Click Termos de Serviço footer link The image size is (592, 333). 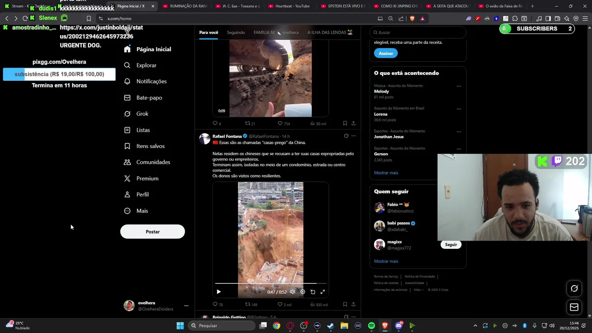click(386, 277)
